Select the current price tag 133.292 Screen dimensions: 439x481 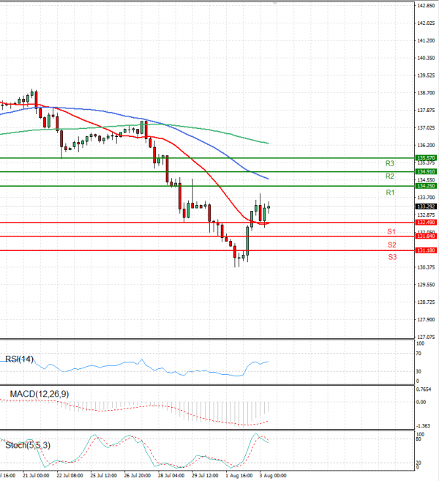click(426, 206)
